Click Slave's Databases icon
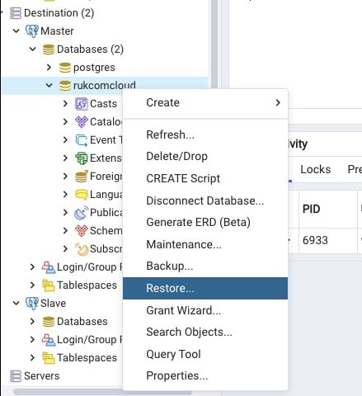Viewport: 362px width, 396px height. coord(49,322)
